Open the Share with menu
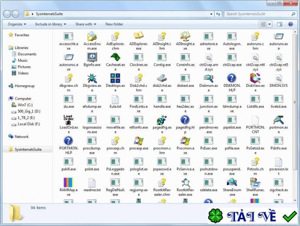 85,24
